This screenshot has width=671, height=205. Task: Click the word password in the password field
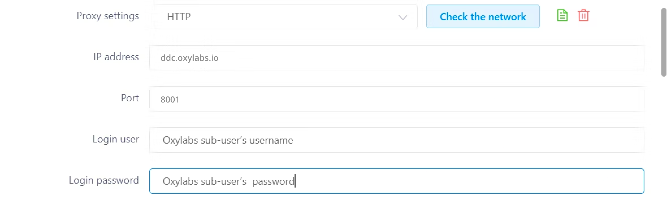(x=273, y=182)
